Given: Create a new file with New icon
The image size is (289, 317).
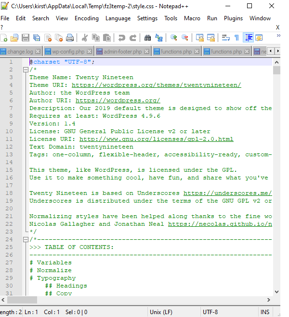Looking at the screenshot, I should point(4,38).
